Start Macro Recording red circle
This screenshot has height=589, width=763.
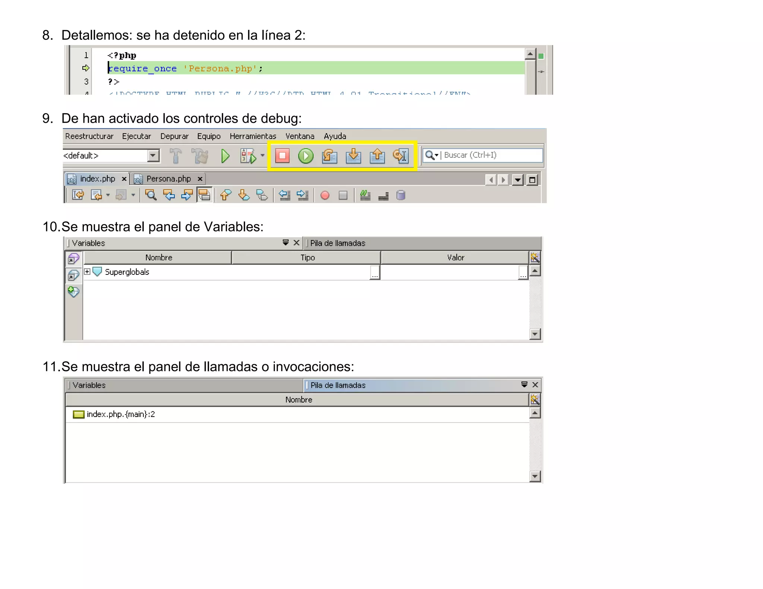coord(325,195)
